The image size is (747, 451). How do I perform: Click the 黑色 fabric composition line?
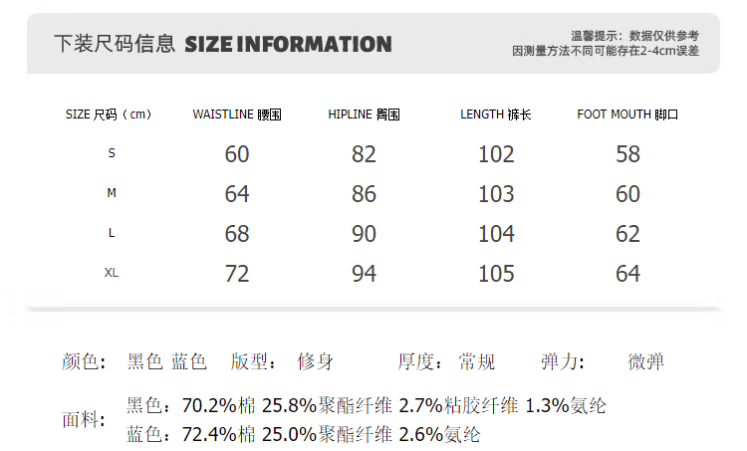367,406
